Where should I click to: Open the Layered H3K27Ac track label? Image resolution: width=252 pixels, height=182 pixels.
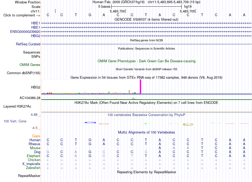point(17,106)
